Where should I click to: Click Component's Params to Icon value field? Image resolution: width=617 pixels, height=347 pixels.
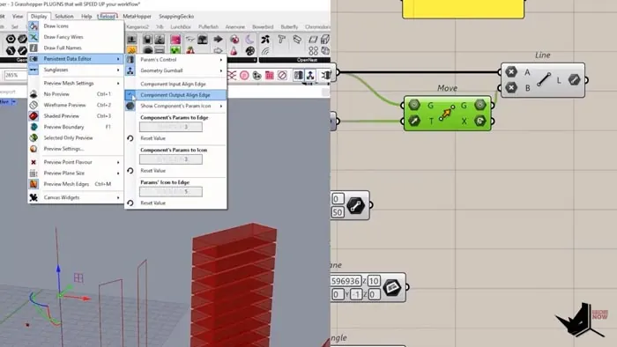[x=171, y=159]
